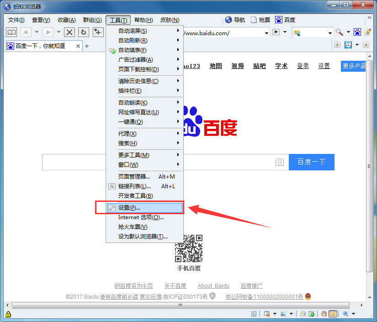Screen dimensions: 377x322
Task: Click the 把百度设为主页 link
Action: 133,285
